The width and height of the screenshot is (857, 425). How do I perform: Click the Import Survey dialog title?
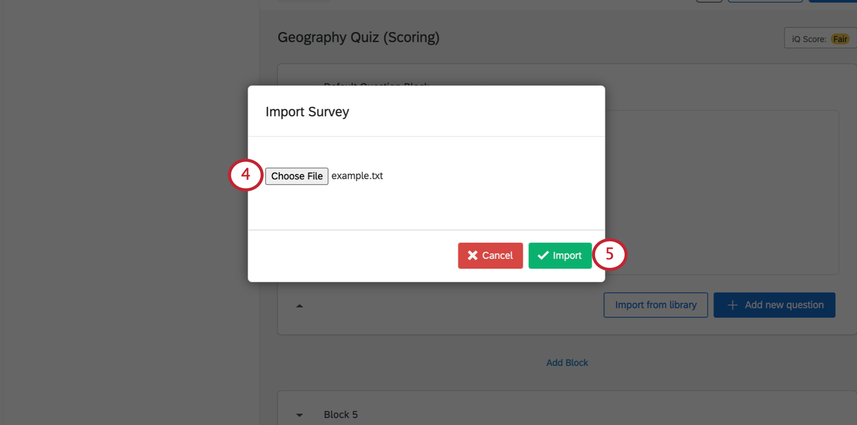pos(307,112)
